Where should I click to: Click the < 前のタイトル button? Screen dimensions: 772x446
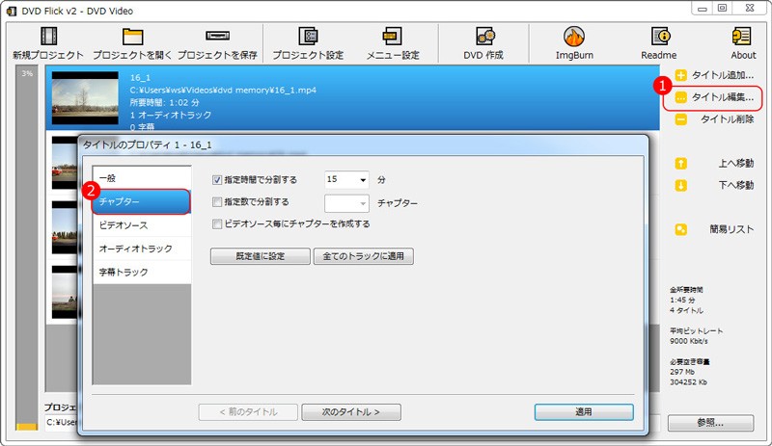tap(248, 412)
